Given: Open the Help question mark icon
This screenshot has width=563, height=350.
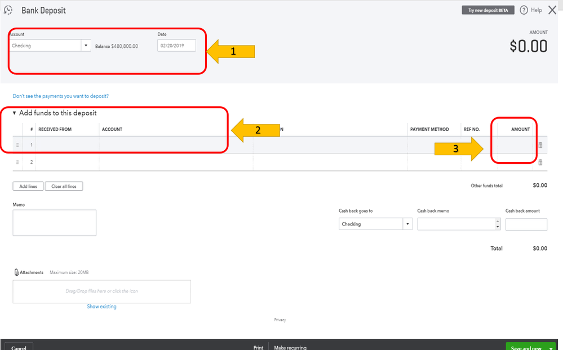Looking at the screenshot, I should (x=524, y=10).
